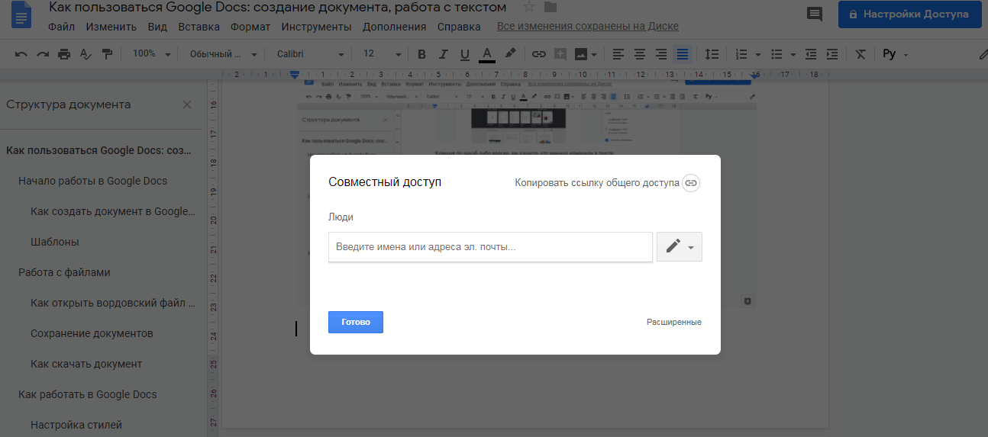The width and height of the screenshot is (988, 437).
Task: Toggle italic formatting
Action: click(x=443, y=54)
